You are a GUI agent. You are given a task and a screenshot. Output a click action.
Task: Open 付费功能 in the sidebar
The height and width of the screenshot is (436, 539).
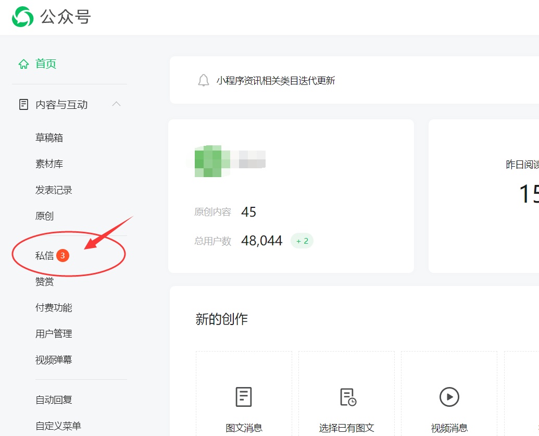click(x=54, y=307)
